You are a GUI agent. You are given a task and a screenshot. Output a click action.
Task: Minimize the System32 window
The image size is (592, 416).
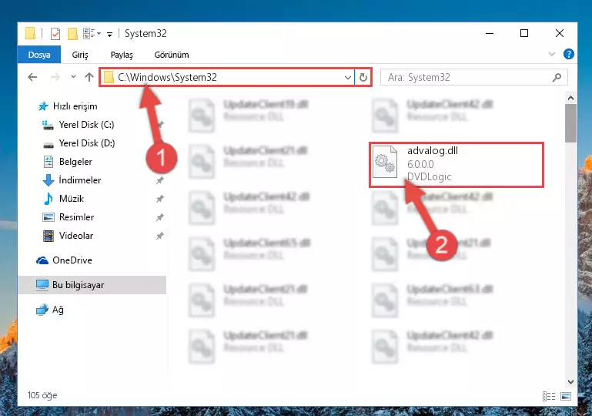[x=490, y=33]
